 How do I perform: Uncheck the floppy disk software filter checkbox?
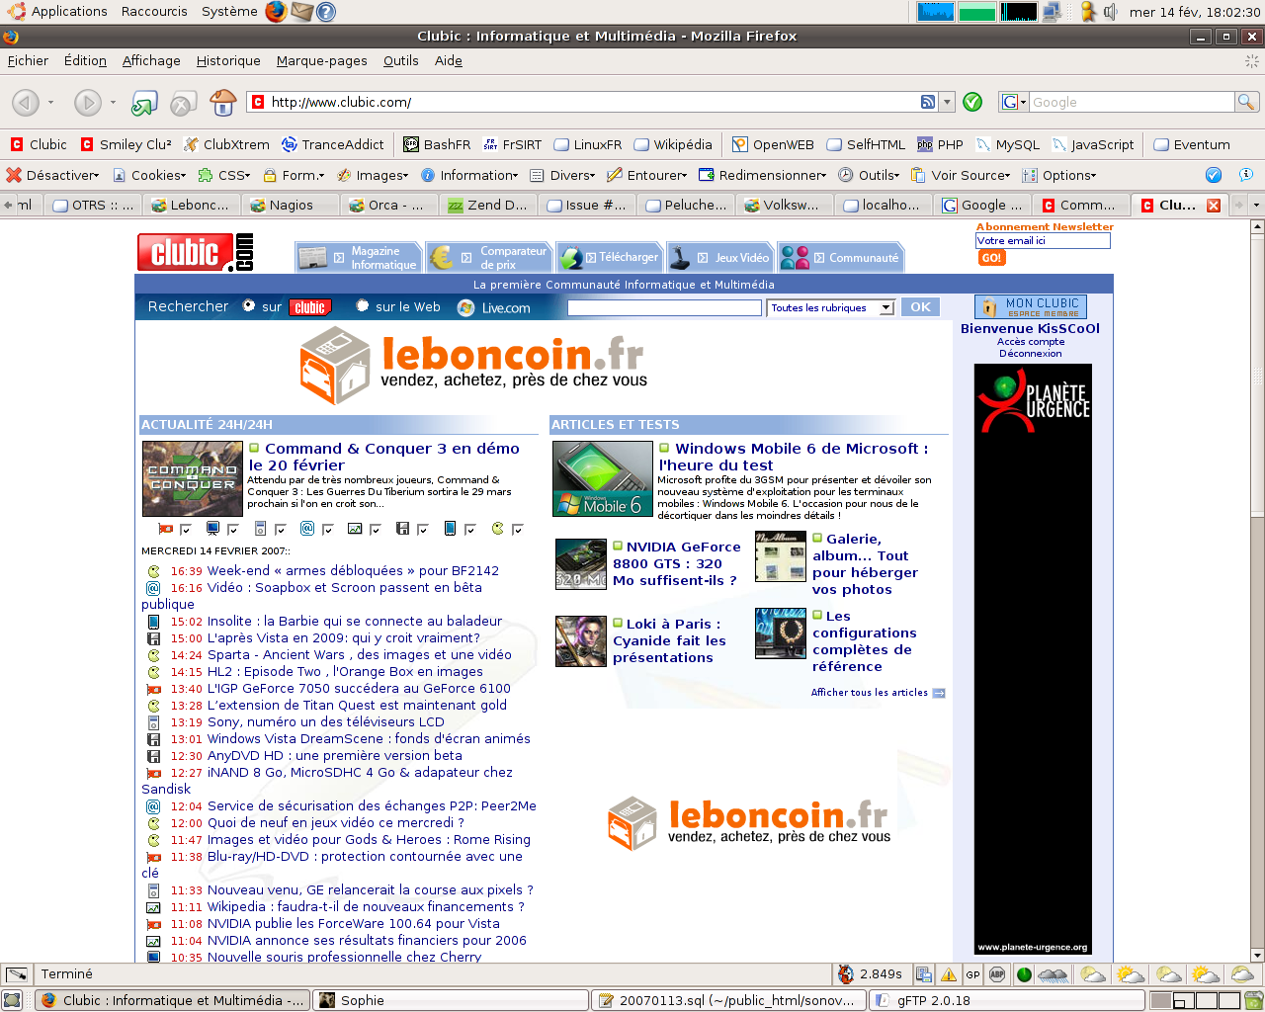pyautogui.click(x=422, y=530)
